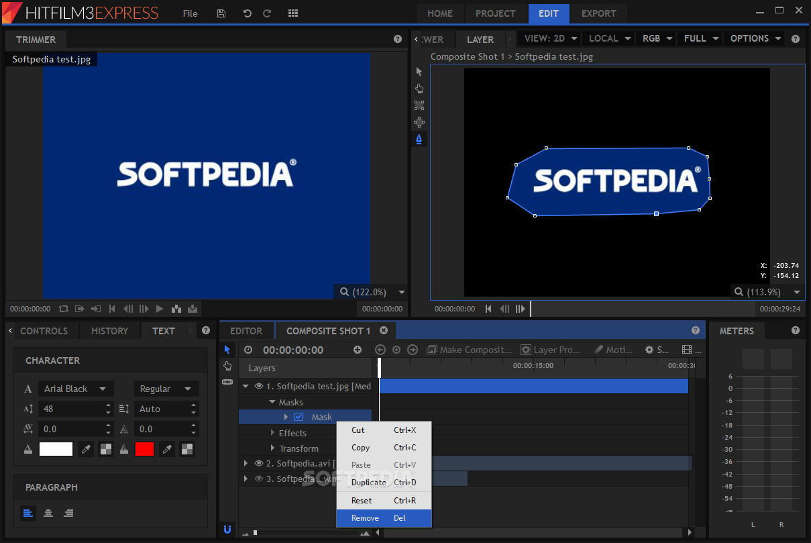Align paragraph text to center
811x543 pixels.
point(48,513)
